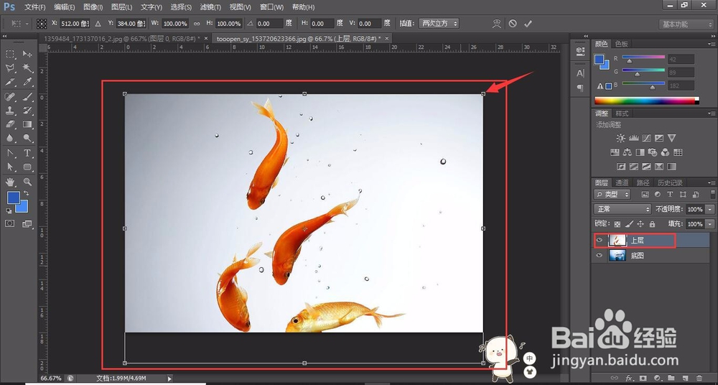Select the Move tool
This screenshot has width=718, height=385.
point(27,54)
